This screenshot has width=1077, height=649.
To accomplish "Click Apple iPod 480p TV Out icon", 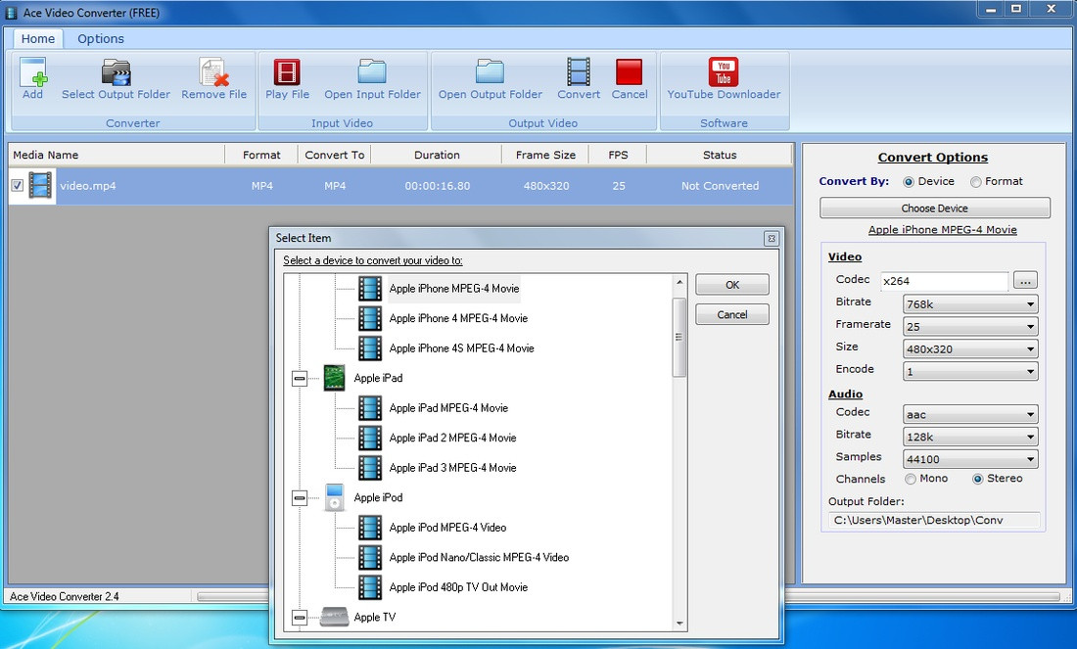I will (370, 587).
